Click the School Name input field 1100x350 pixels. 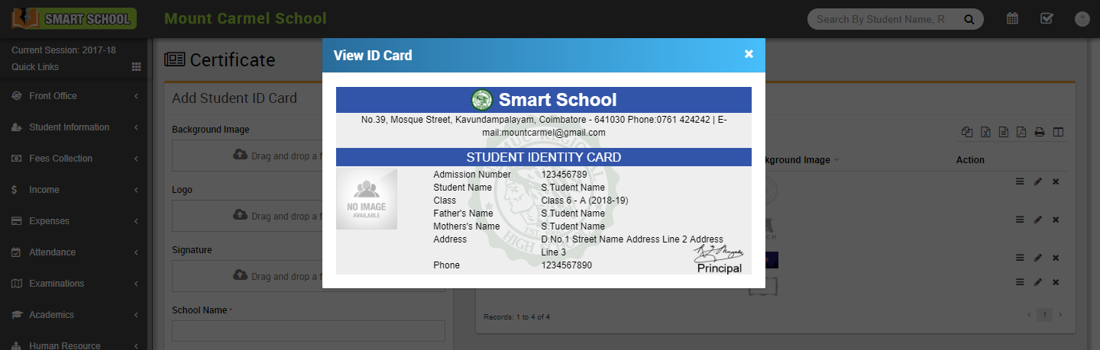309,331
